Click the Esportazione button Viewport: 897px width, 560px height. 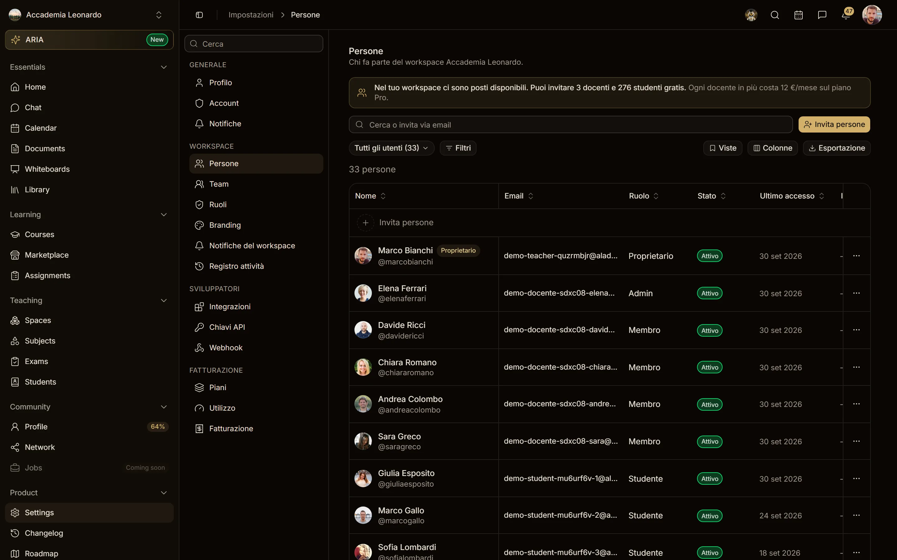[x=837, y=148]
